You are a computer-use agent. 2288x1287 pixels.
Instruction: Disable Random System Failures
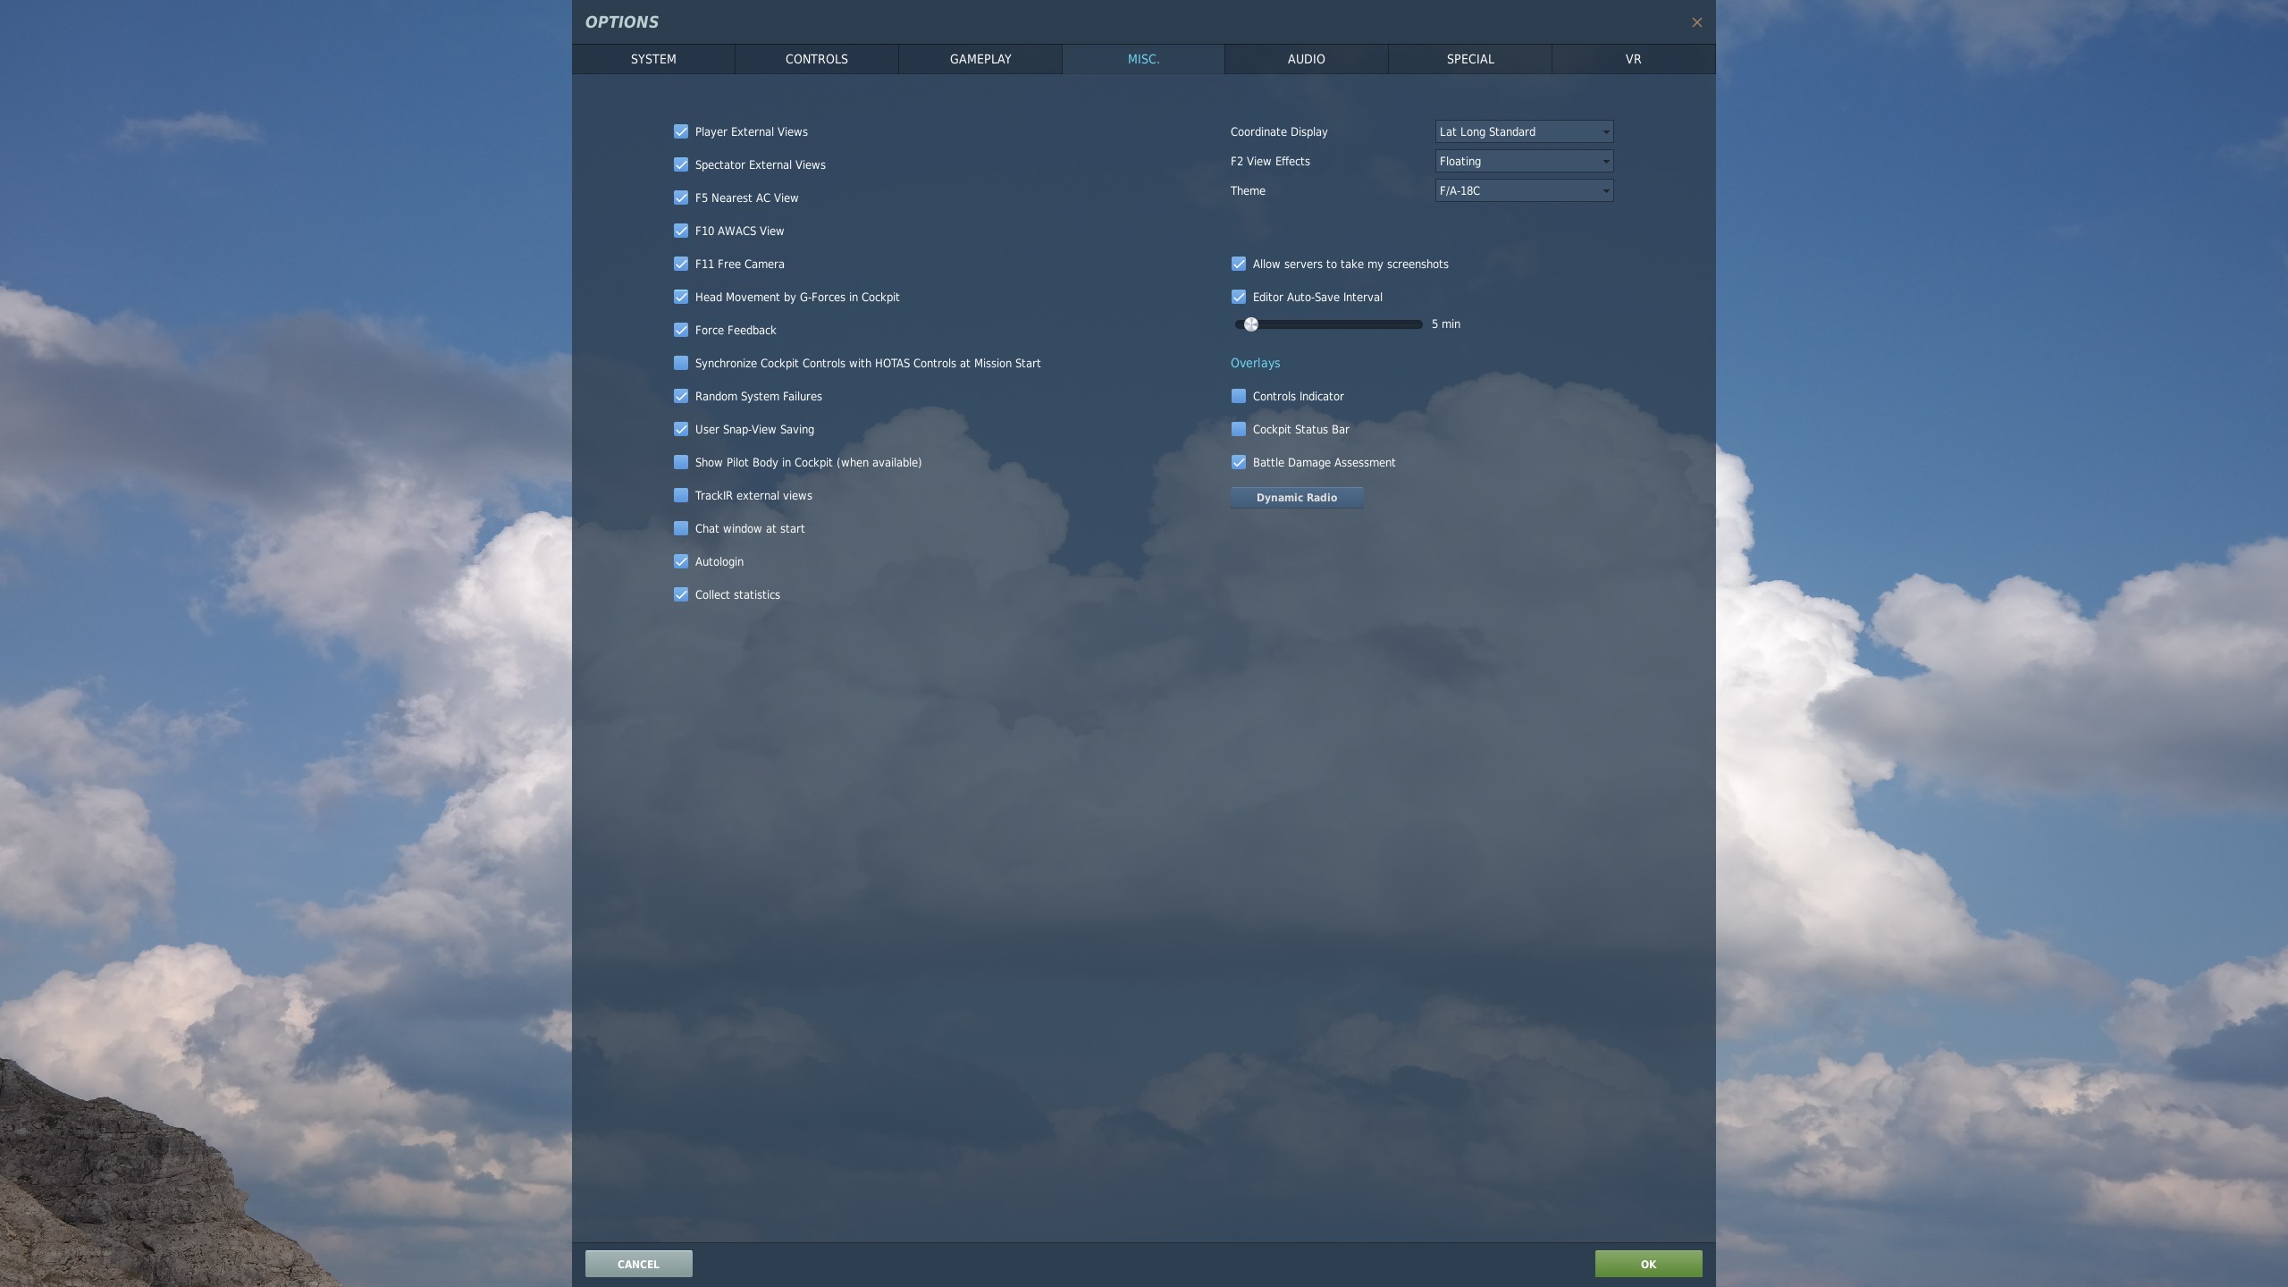681,396
